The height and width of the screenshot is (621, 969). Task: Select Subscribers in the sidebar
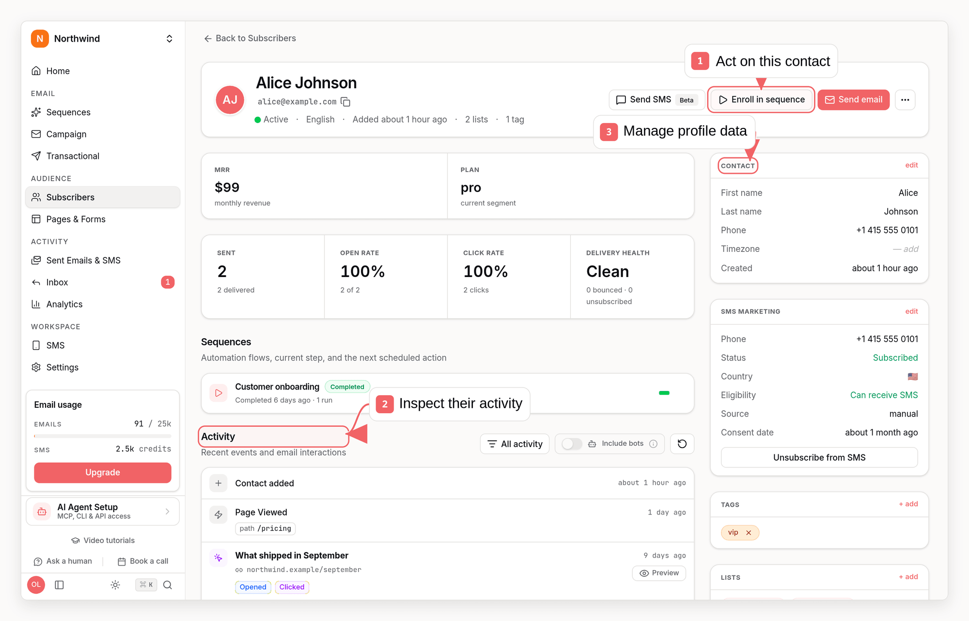(x=103, y=197)
